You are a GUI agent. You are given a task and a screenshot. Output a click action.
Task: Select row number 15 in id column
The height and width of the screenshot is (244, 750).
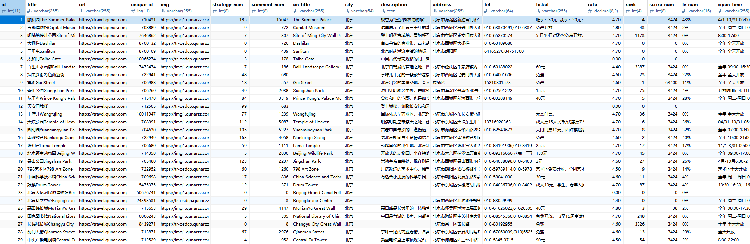pos(12,130)
